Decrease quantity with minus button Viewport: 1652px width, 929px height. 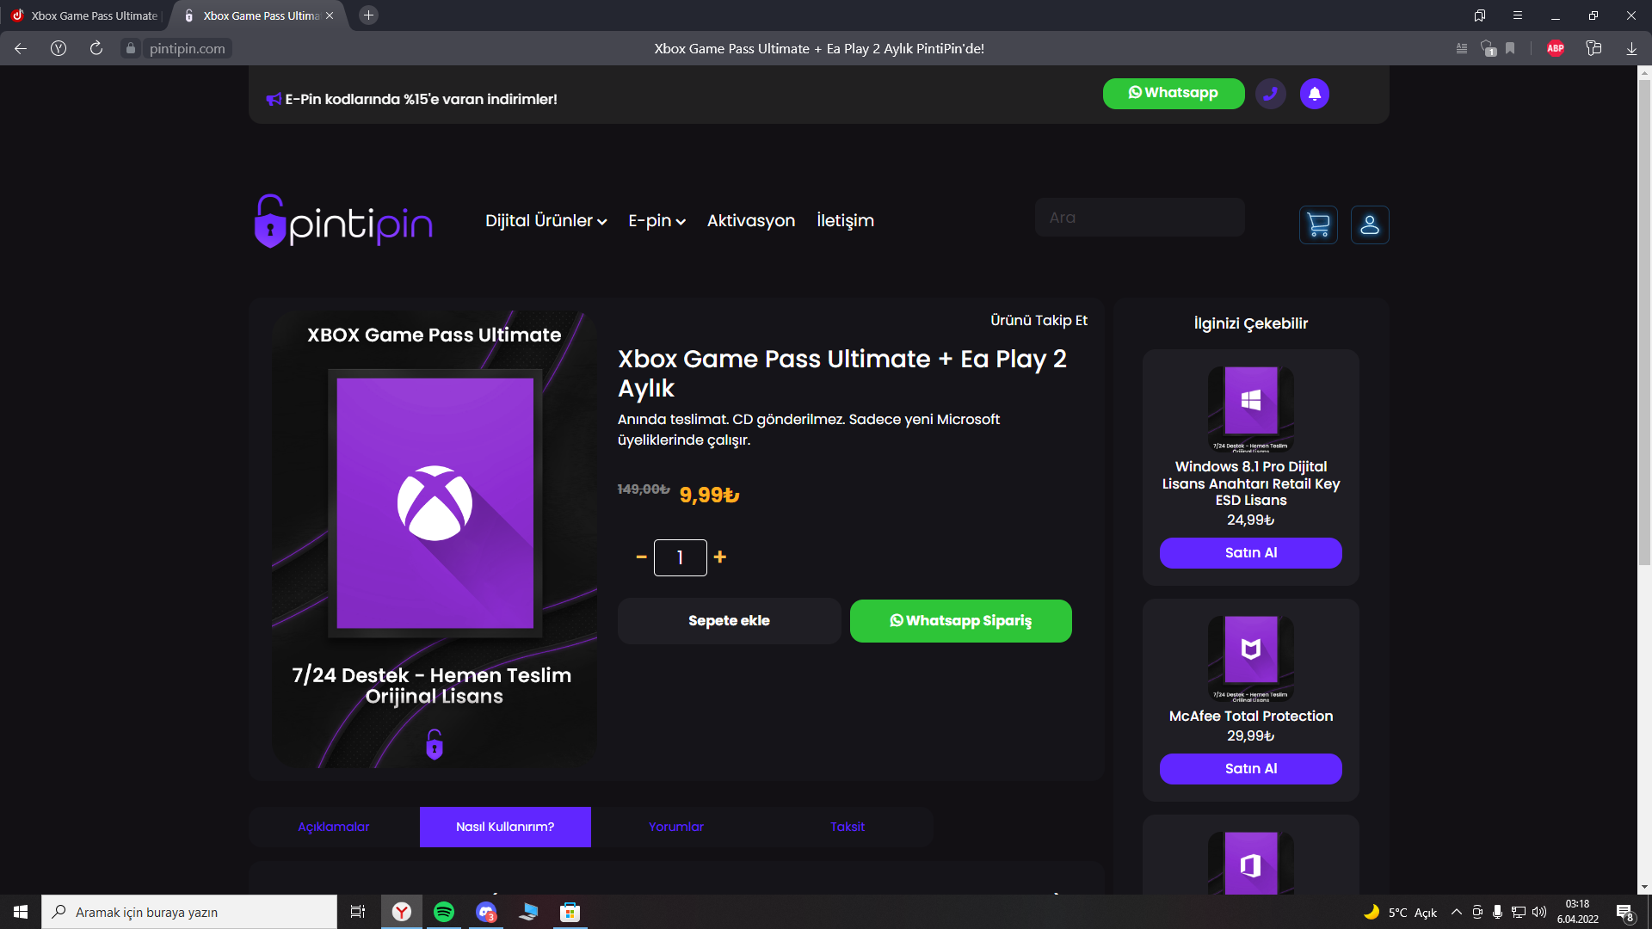tap(641, 557)
